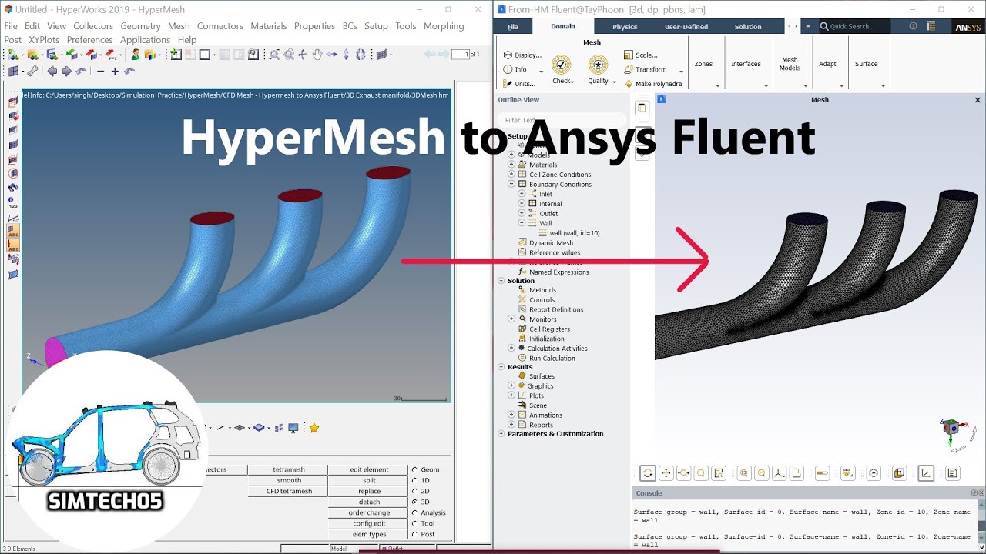Select the 1D radio button in HyperMesh

point(414,480)
